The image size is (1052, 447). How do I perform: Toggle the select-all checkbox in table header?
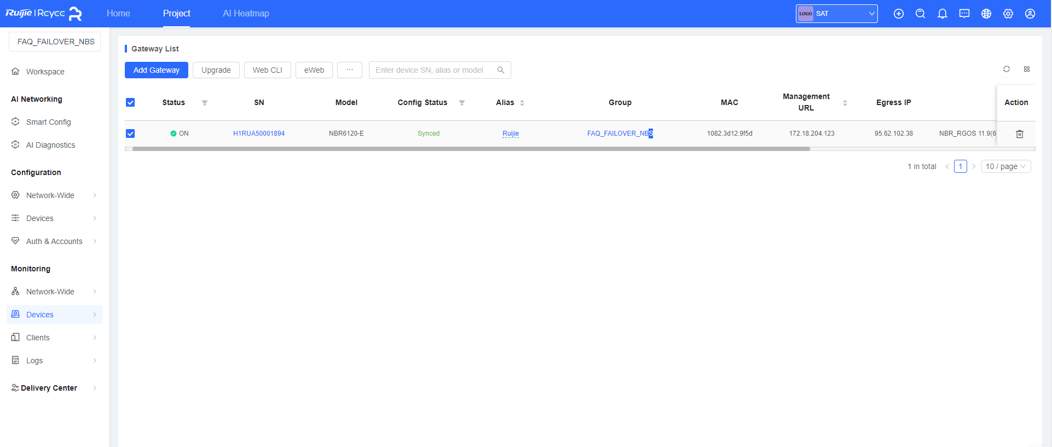point(130,102)
